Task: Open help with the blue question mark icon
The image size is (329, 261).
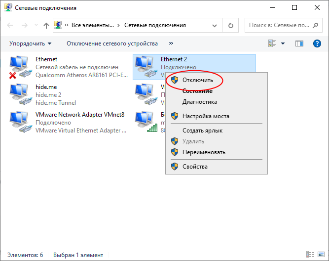Action: click(317, 43)
